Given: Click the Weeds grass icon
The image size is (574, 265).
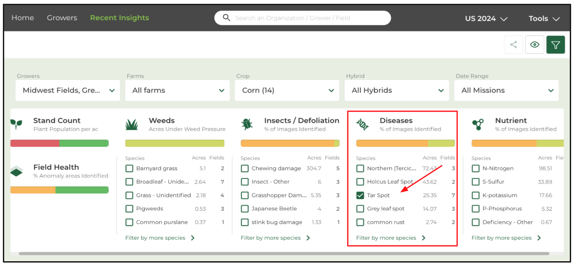Looking at the screenshot, I should (x=131, y=124).
